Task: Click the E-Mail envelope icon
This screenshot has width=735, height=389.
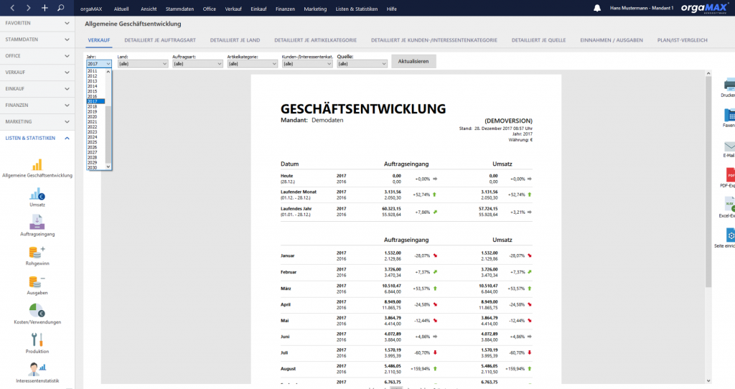Action: tap(729, 146)
